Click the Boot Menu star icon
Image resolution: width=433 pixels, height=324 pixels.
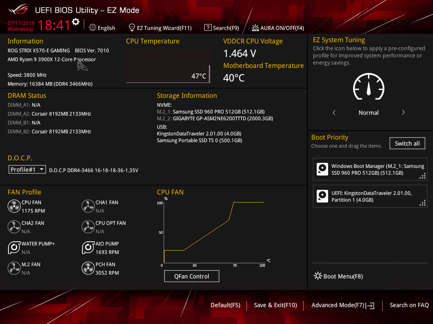point(318,276)
